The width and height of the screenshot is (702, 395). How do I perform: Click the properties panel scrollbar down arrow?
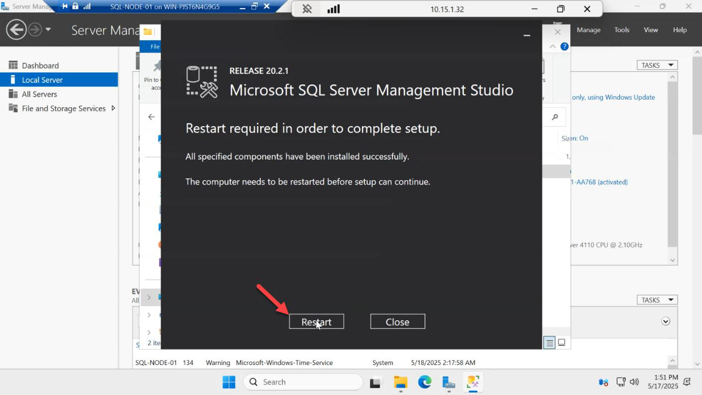click(673, 260)
